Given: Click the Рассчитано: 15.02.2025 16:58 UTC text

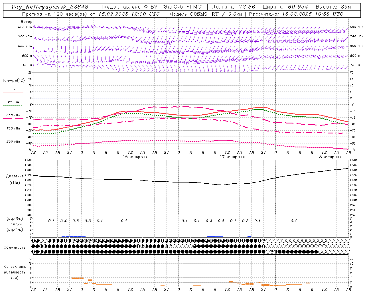Looking at the screenshot, I should (296, 14).
